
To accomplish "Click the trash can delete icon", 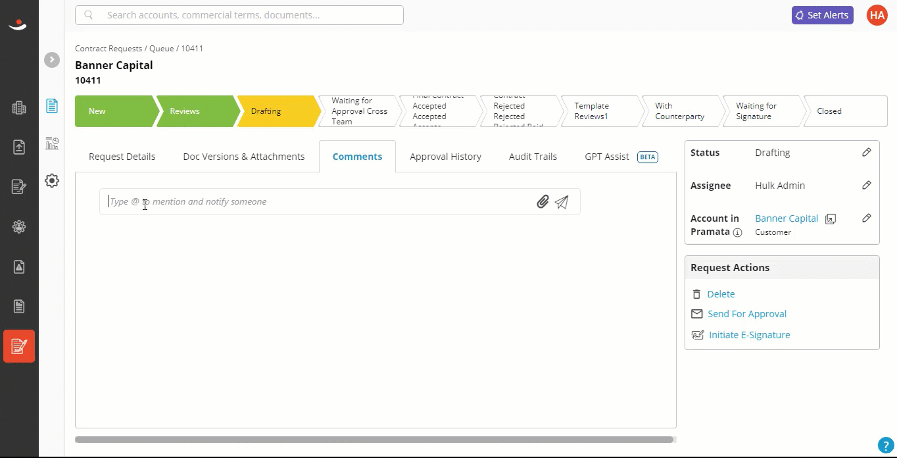I will (x=697, y=294).
